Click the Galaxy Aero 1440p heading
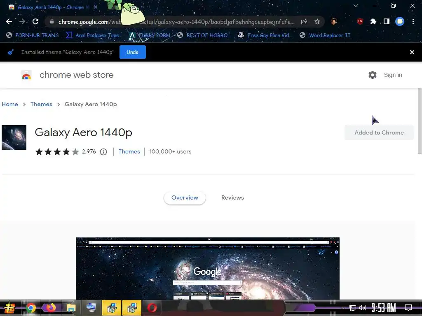The image size is (422, 316). [x=83, y=132]
